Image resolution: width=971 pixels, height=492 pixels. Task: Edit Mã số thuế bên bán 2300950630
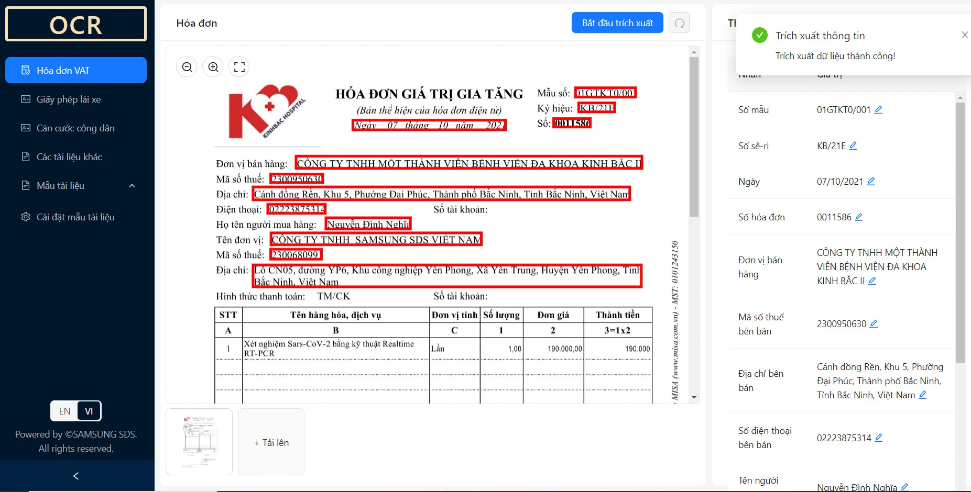click(x=874, y=323)
